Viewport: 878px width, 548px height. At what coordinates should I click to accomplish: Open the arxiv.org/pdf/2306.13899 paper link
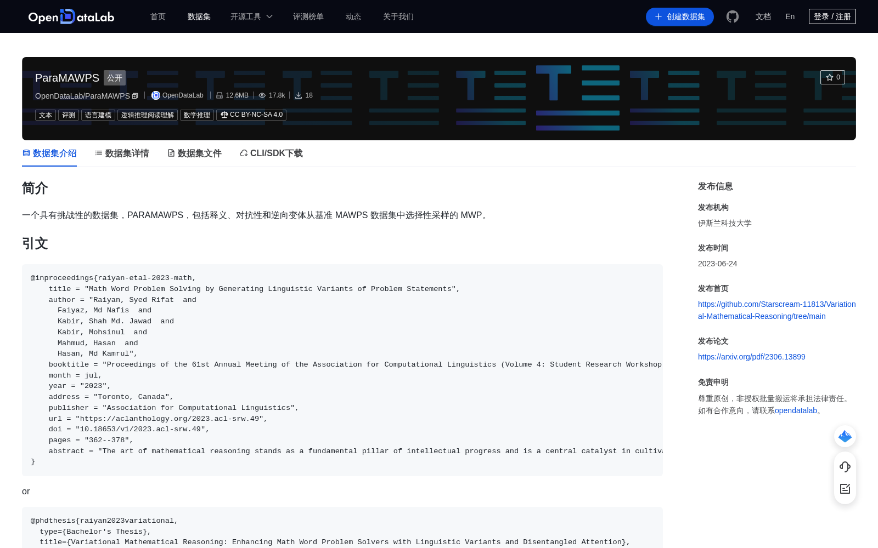click(752, 357)
